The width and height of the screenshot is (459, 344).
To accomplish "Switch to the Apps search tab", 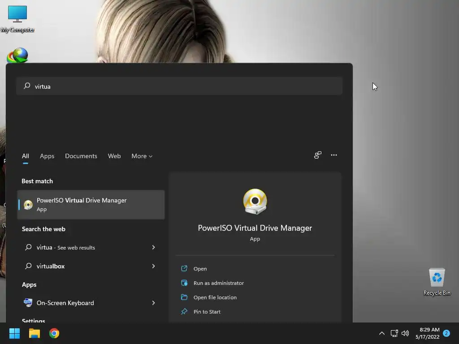I will [47, 156].
